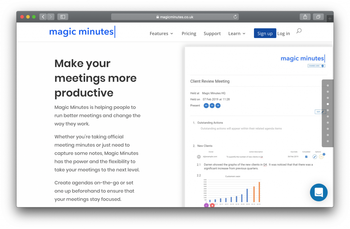Click the "Outstanding Actions" agenda item
350x229 pixels.
210,123
